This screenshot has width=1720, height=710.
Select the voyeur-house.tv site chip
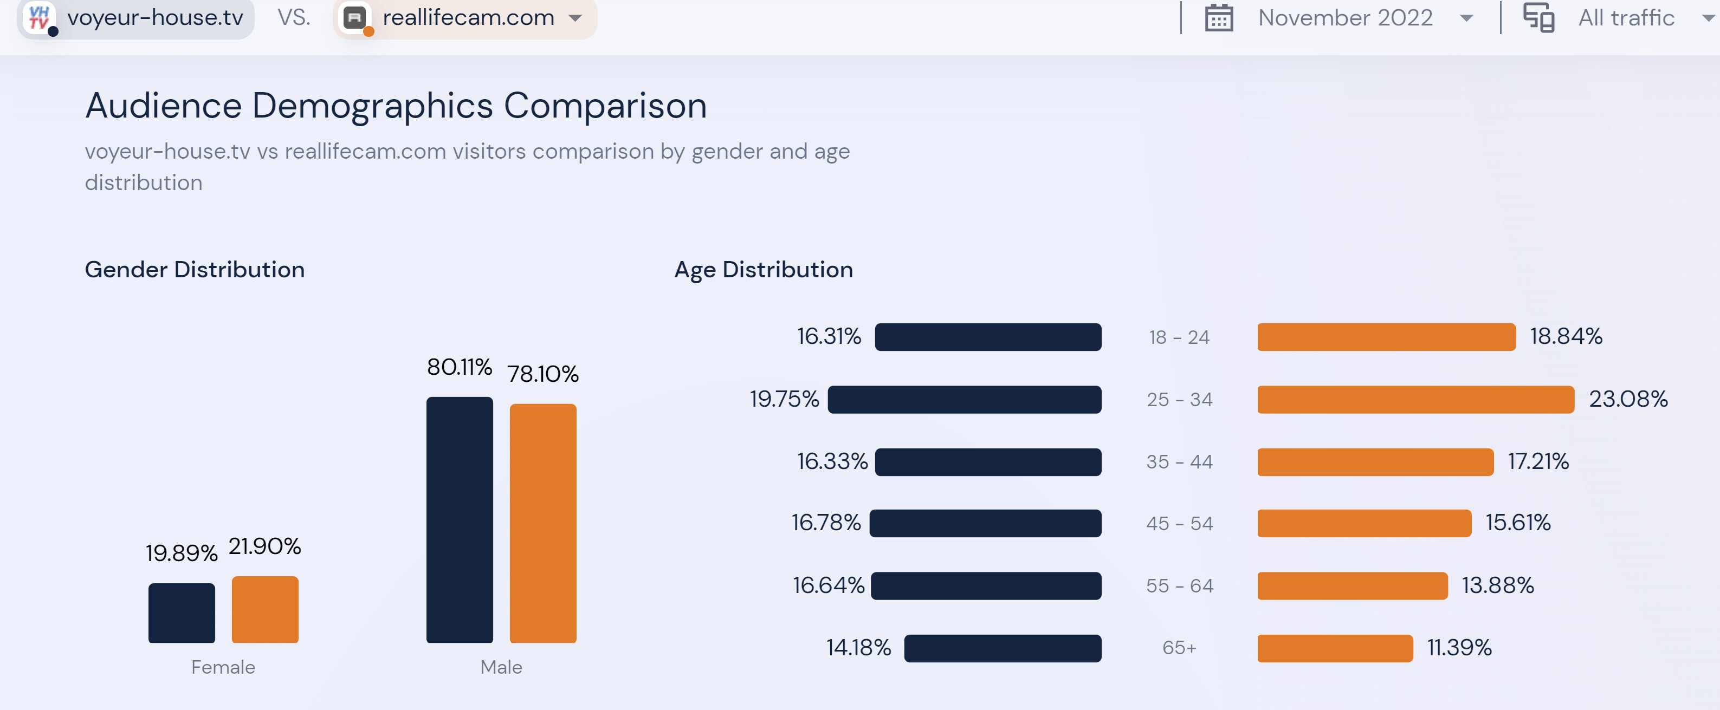154,18
